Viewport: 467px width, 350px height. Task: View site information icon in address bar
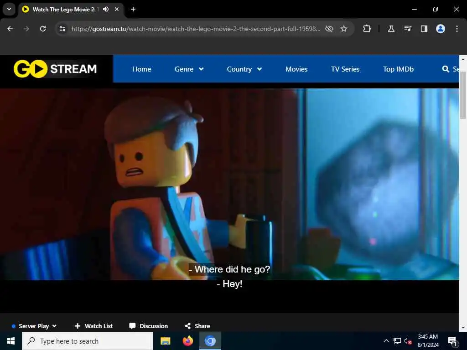pyautogui.click(x=62, y=29)
